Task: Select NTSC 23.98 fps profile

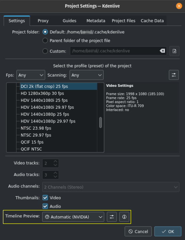Action: 58,128
